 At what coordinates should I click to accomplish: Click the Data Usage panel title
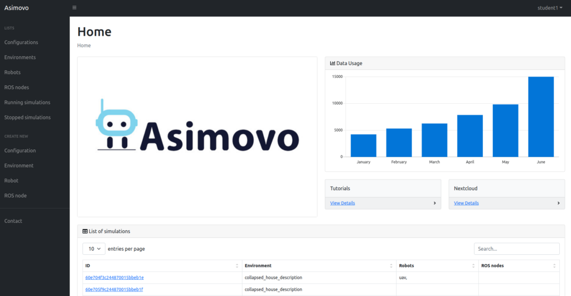349,63
